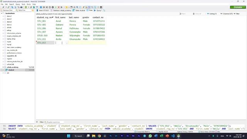Expand the mysql database node
Viewport: 247px width, 139px height.
click(3, 45)
